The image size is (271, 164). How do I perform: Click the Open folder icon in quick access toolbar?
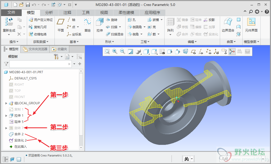(21, 5)
